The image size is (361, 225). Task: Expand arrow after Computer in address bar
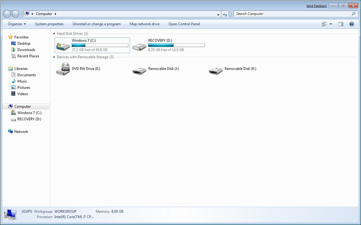56,14
